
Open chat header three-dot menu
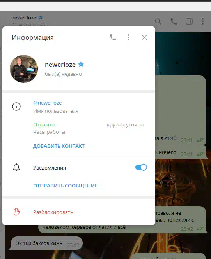tap(203, 21)
